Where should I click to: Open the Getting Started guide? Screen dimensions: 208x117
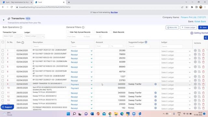(x=199, y=33)
